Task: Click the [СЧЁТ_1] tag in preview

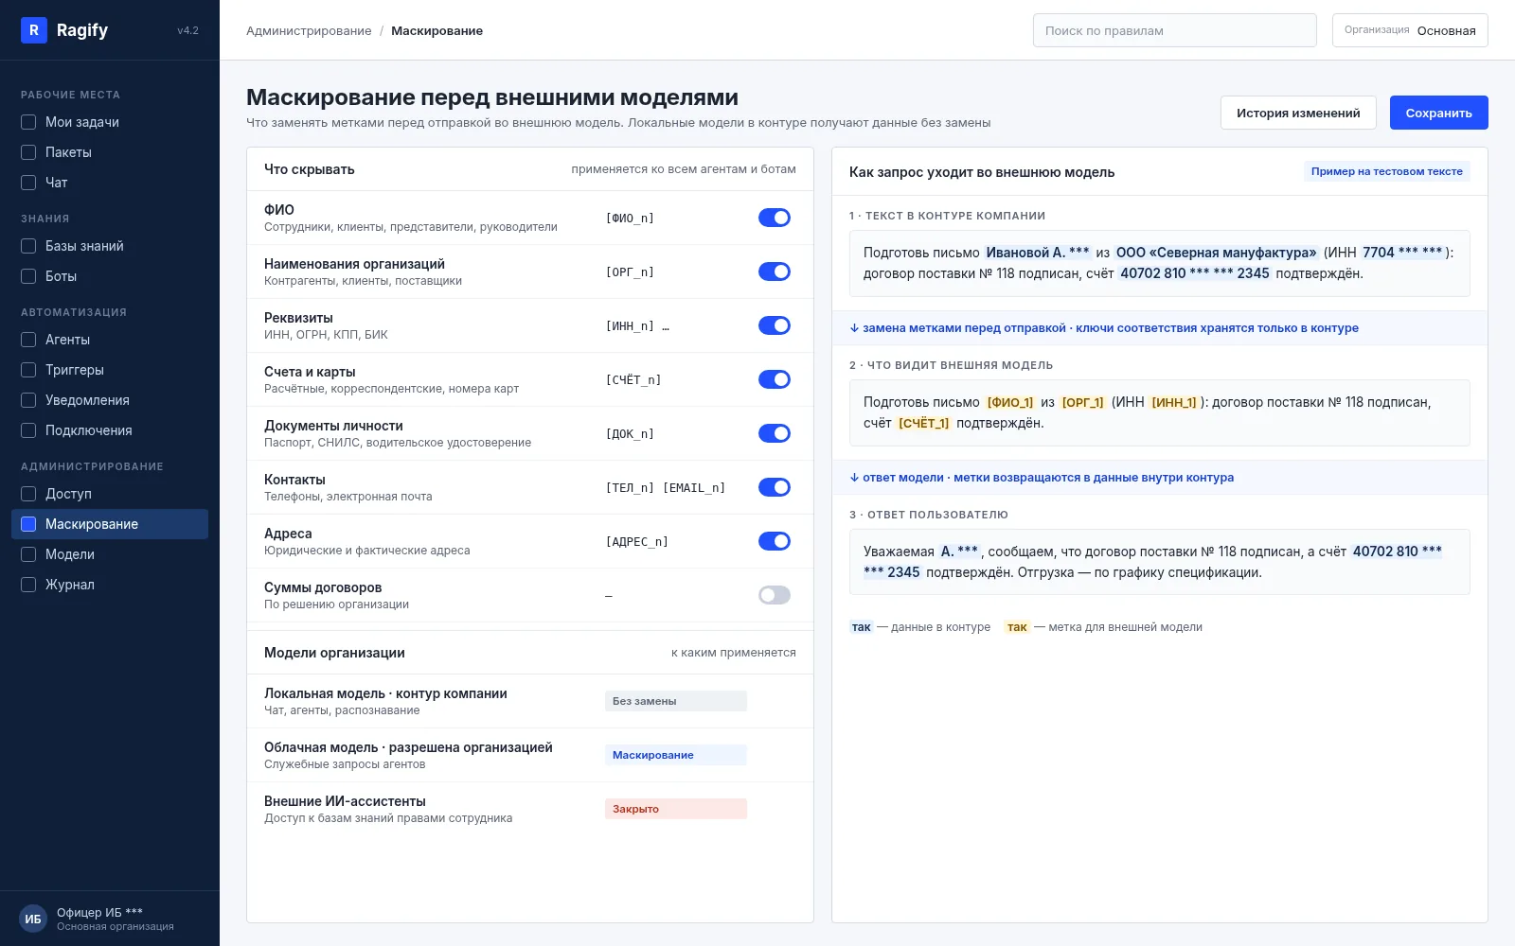Action: (923, 423)
